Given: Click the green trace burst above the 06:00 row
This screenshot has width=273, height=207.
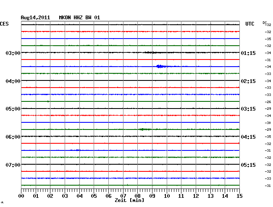Looking at the screenshot, I should click(x=144, y=129).
